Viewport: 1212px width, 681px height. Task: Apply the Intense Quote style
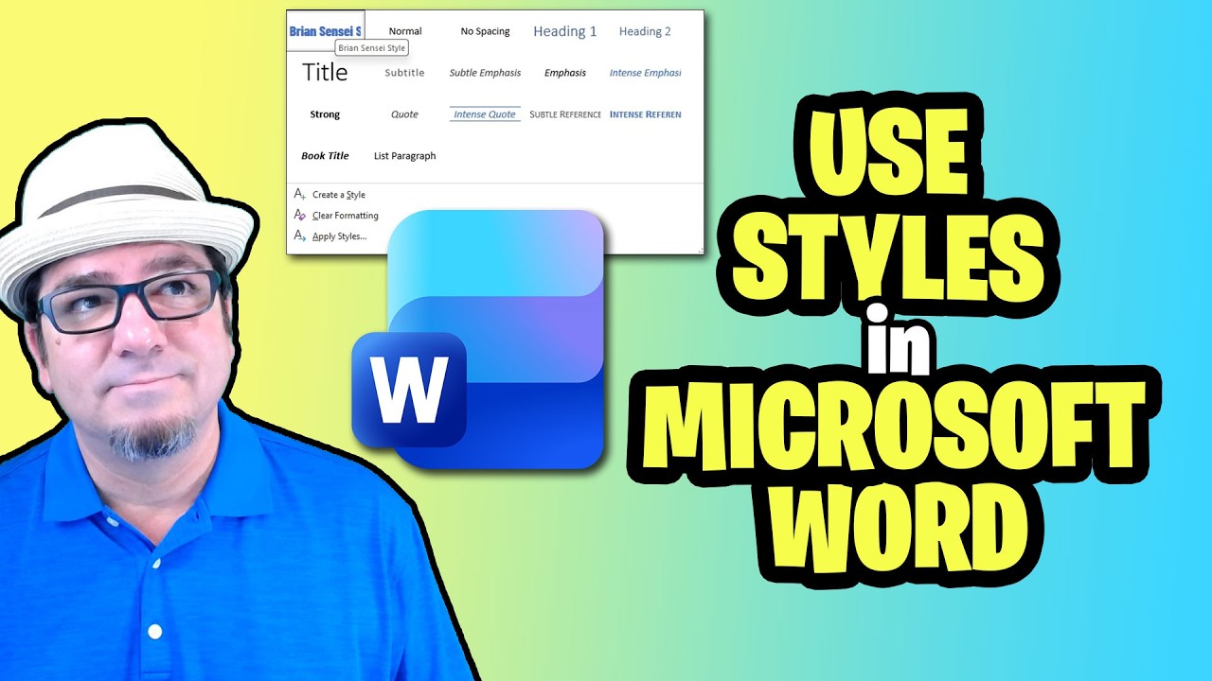(x=485, y=114)
